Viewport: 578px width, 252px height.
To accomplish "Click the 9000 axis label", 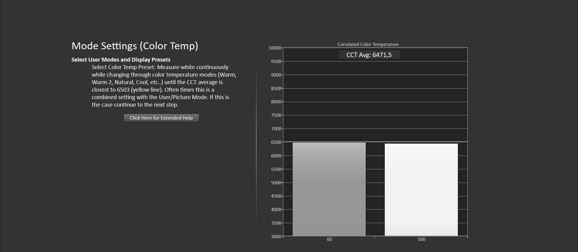I will click(276, 75).
